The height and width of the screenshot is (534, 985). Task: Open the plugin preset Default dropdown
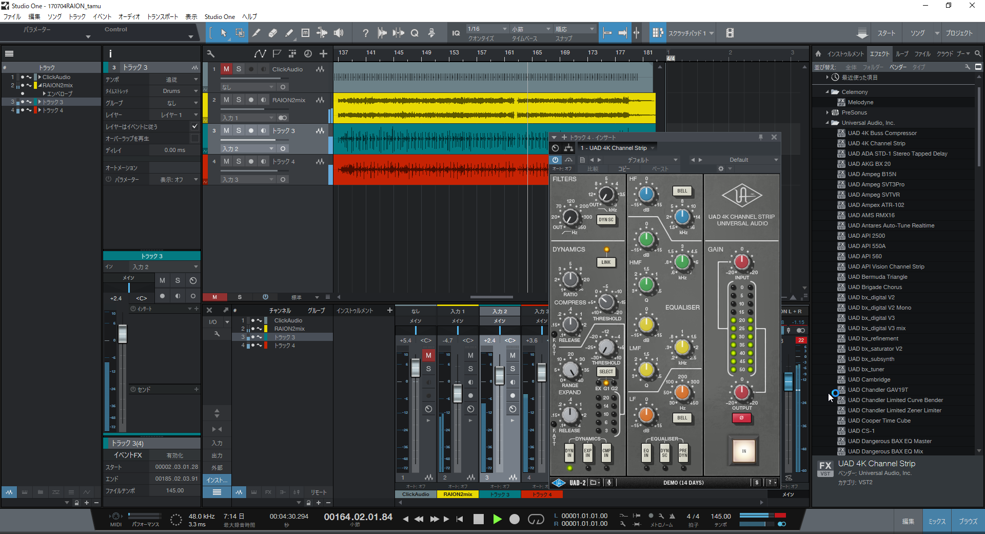[x=743, y=160]
